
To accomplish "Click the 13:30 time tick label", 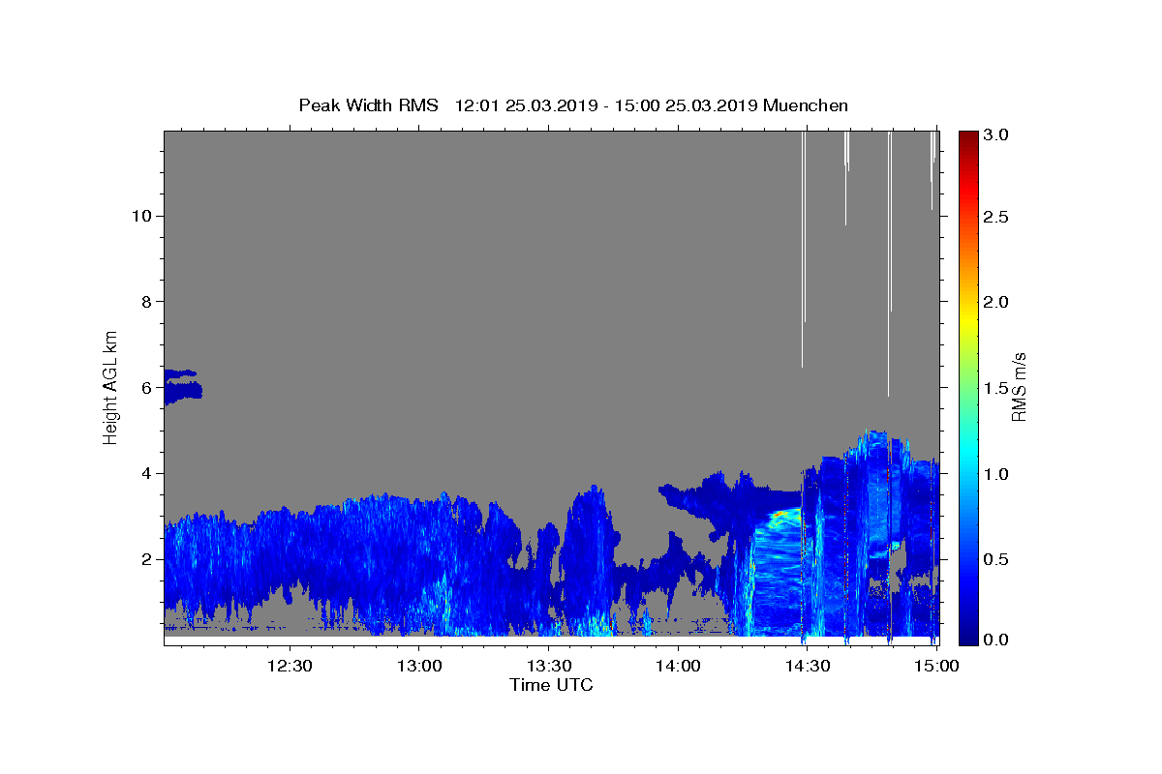I will click(x=548, y=666).
